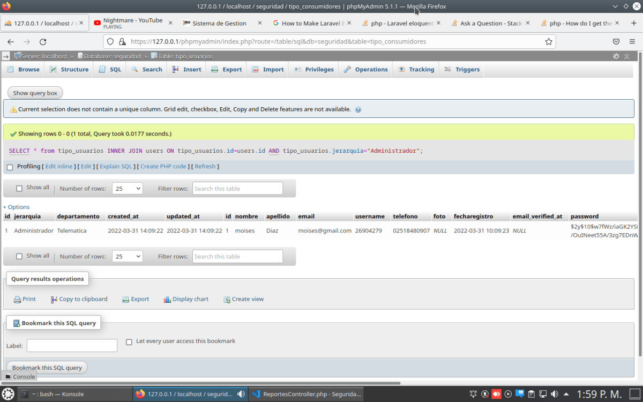Switch to Nightmare - YouTube tab
This screenshot has height=402, width=643.
tap(133, 23)
